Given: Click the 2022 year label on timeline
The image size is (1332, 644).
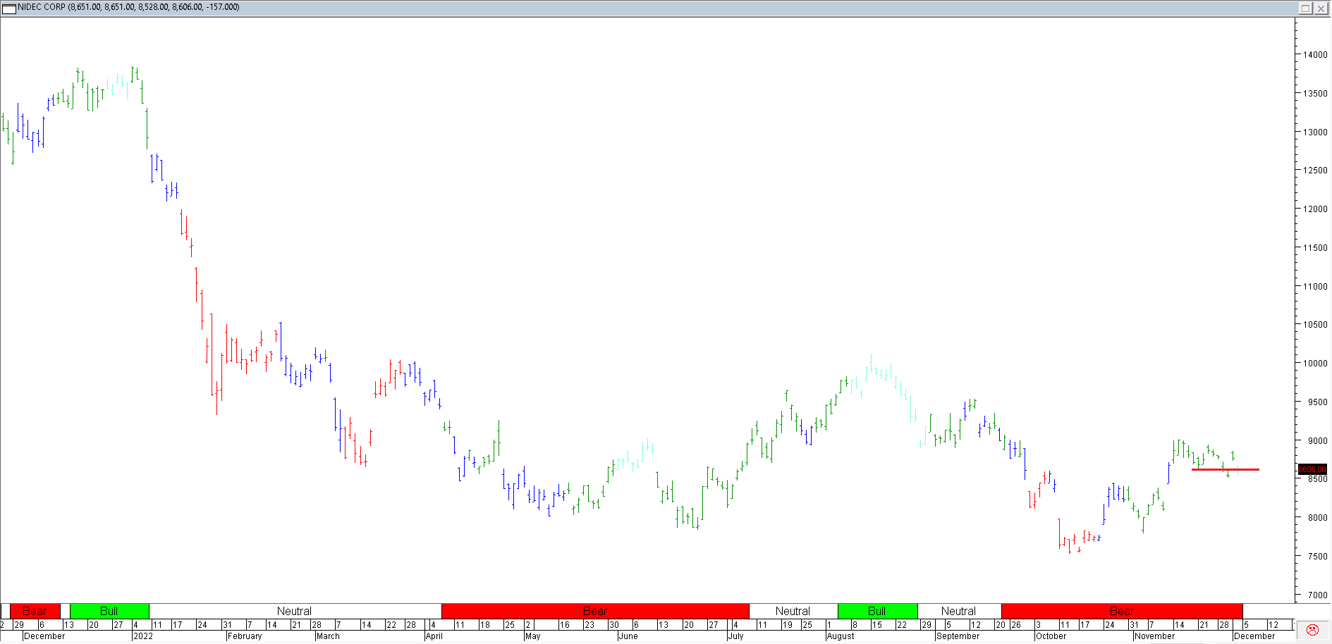Looking at the screenshot, I should [x=143, y=636].
